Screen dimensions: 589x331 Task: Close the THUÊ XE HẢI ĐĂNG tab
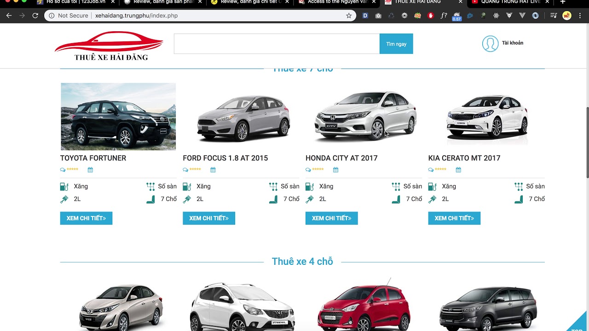pyautogui.click(x=461, y=2)
